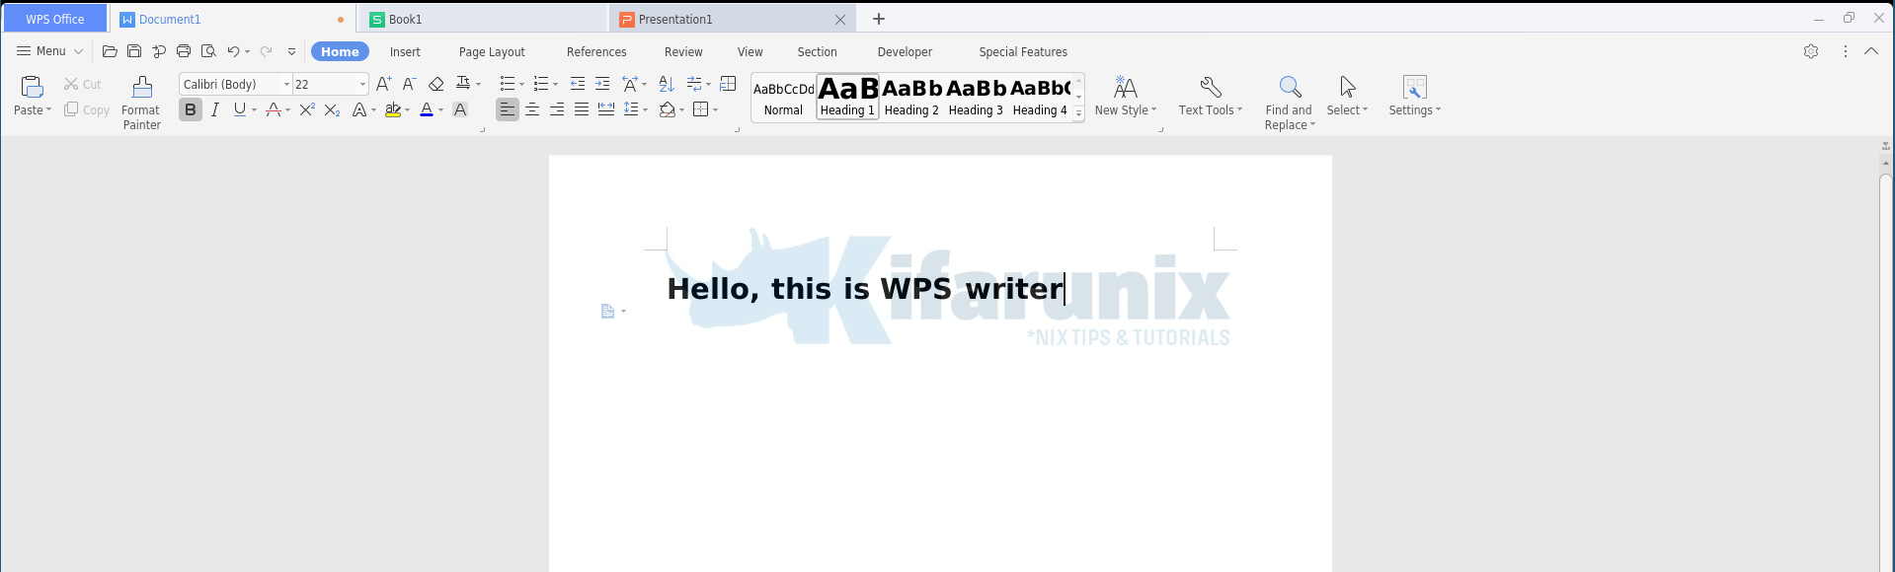Click the Decrease Indent icon
This screenshot has width=1895, height=572.
click(578, 84)
